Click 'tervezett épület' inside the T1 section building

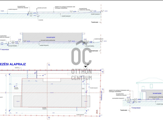(51, 37)
